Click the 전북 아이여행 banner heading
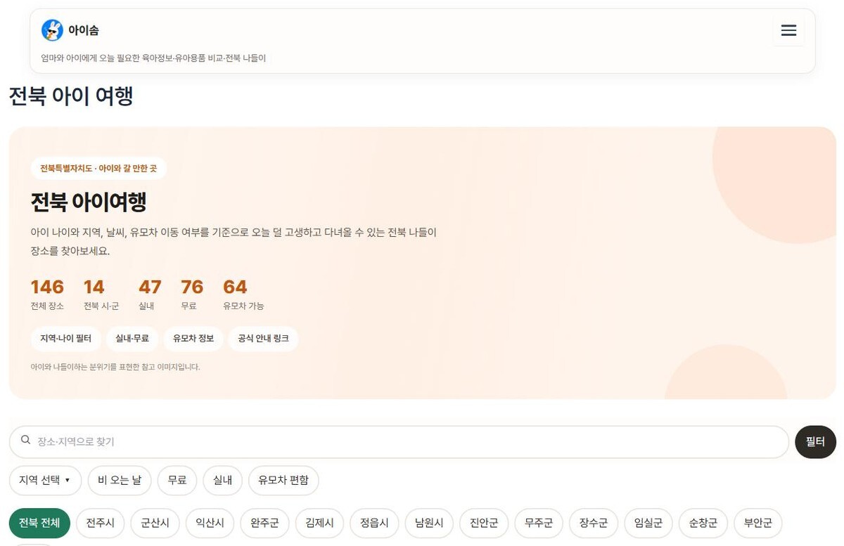The image size is (844, 546). pos(89,202)
